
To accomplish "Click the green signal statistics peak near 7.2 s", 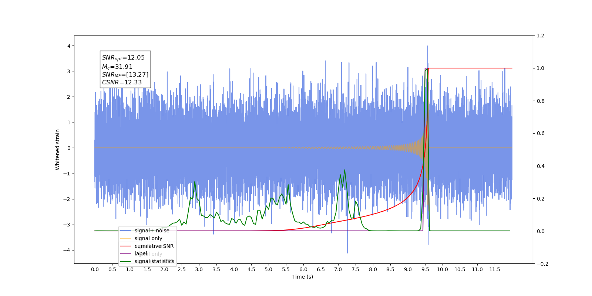I will tap(344, 171).
